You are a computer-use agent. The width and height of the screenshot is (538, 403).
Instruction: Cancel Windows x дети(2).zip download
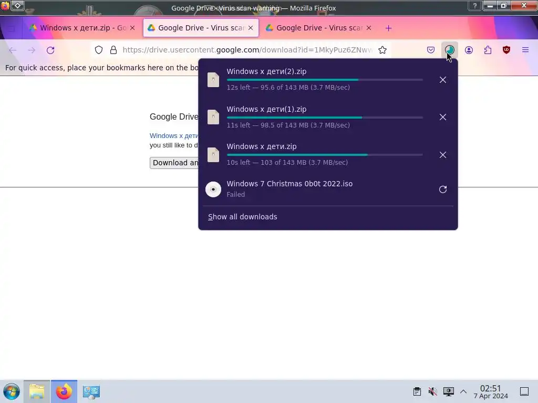(x=442, y=80)
